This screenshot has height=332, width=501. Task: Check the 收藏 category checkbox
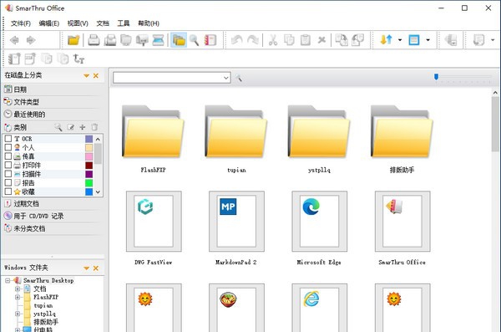[x=8, y=192]
